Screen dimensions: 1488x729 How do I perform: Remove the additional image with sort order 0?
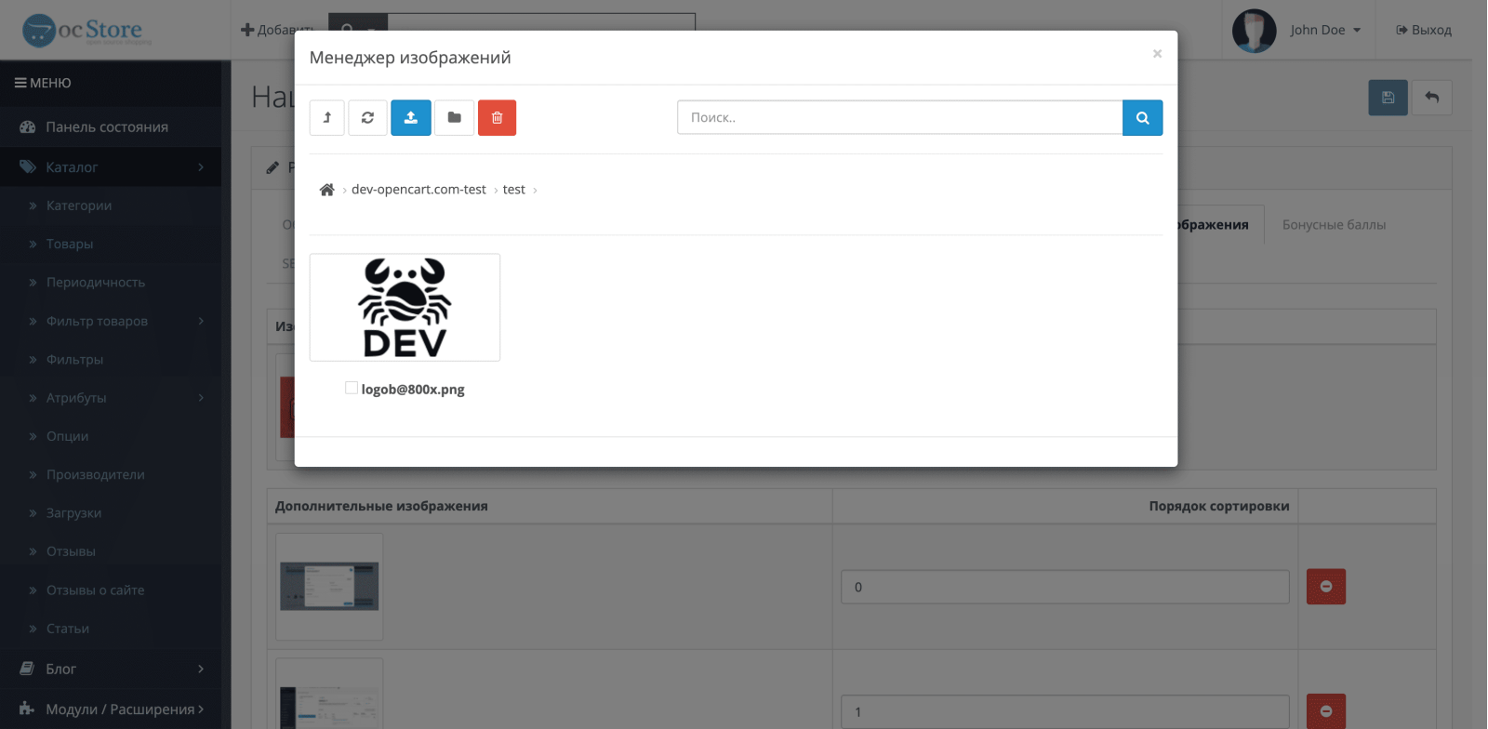(1326, 587)
